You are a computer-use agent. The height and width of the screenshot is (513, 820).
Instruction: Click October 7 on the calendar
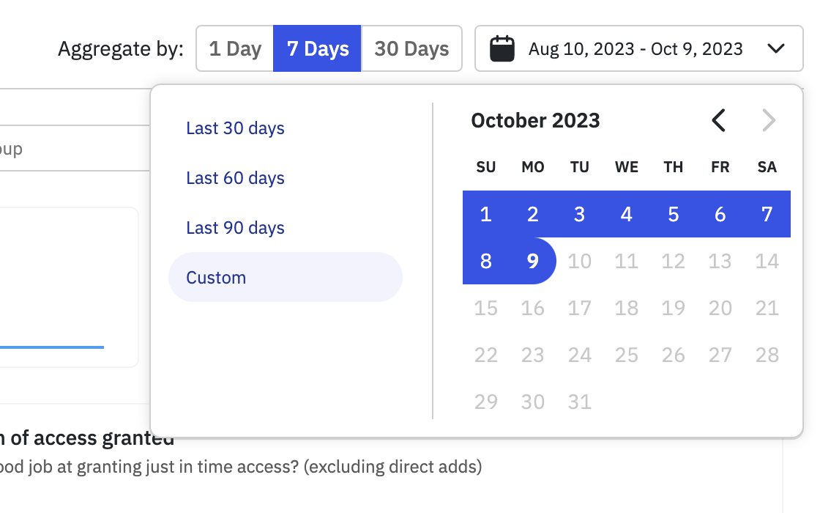pyautogui.click(x=767, y=214)
